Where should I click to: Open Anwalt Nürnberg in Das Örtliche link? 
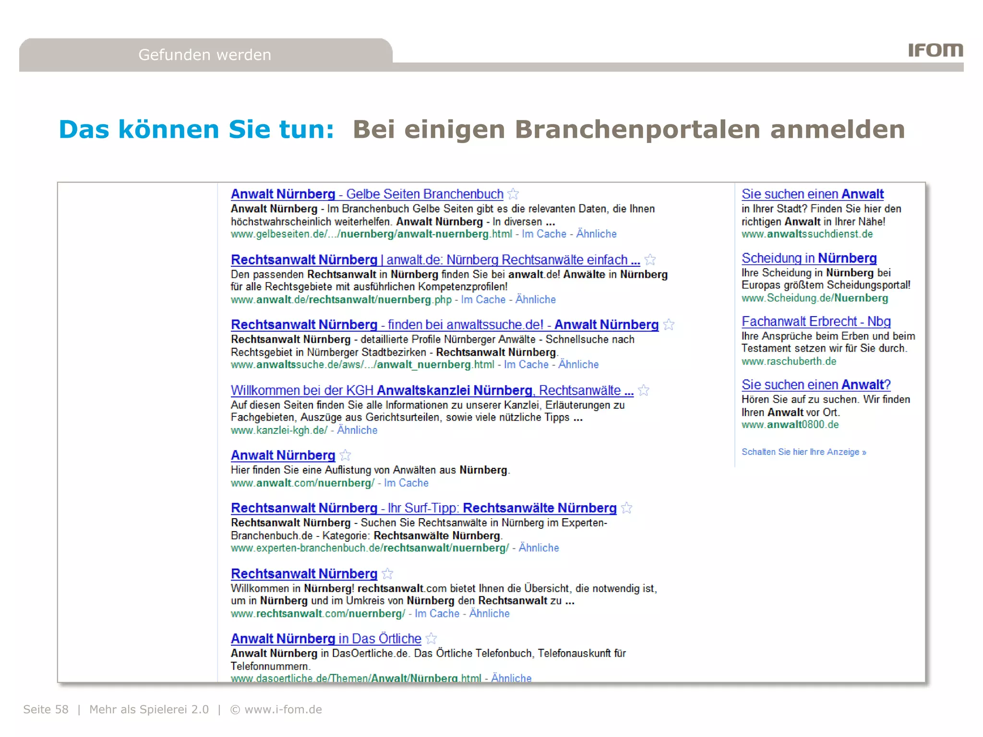(x=325, y=639)
